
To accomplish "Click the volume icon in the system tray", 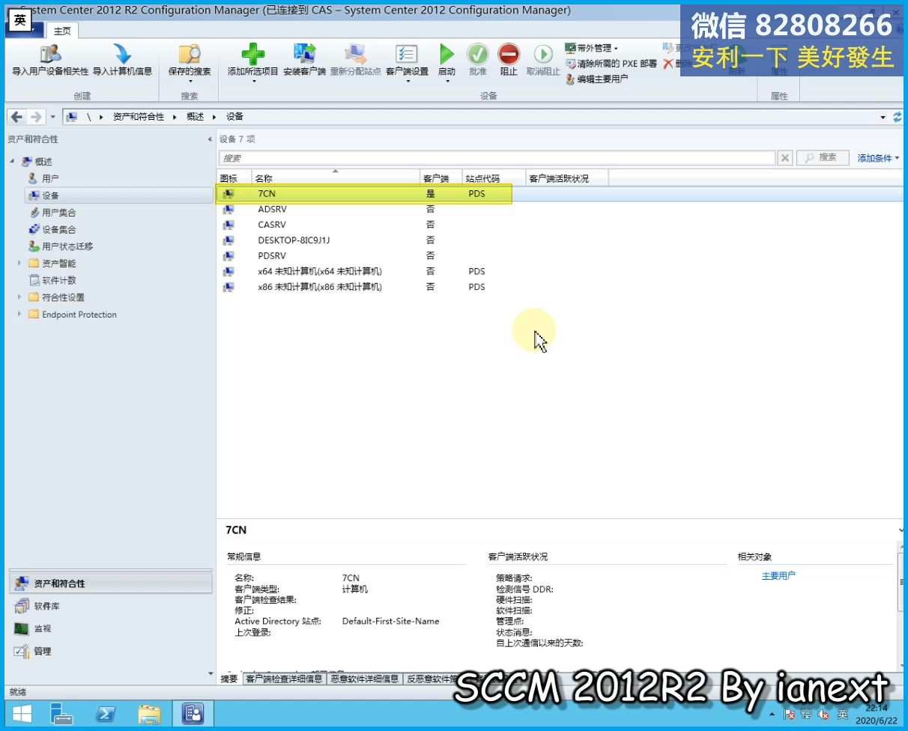I will click(824, 714).
